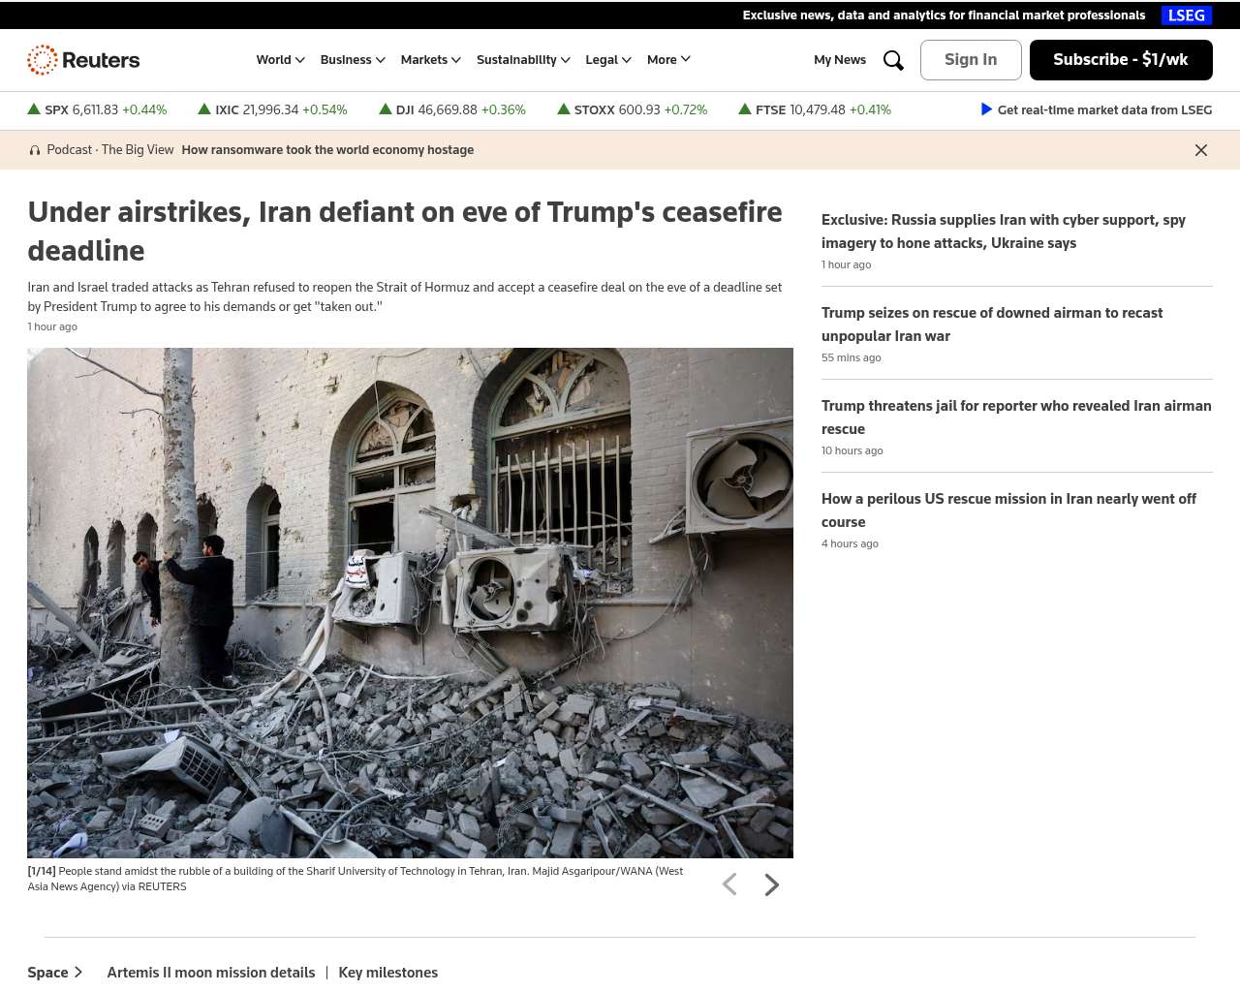Click the LSEG badge in top bar
The width and height of the screenshot is (1240, 992).
pyautogui.click(x=1186, y=15)
